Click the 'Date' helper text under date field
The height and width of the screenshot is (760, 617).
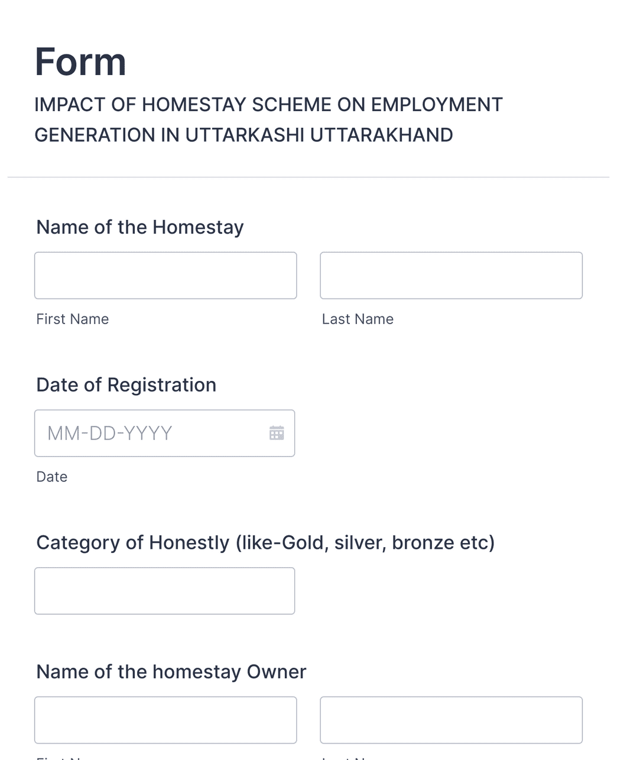point(51,477)
